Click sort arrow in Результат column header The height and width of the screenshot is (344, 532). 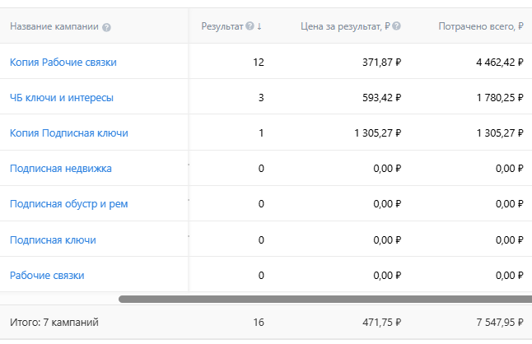pyautogui.click(x=259, y=26)
